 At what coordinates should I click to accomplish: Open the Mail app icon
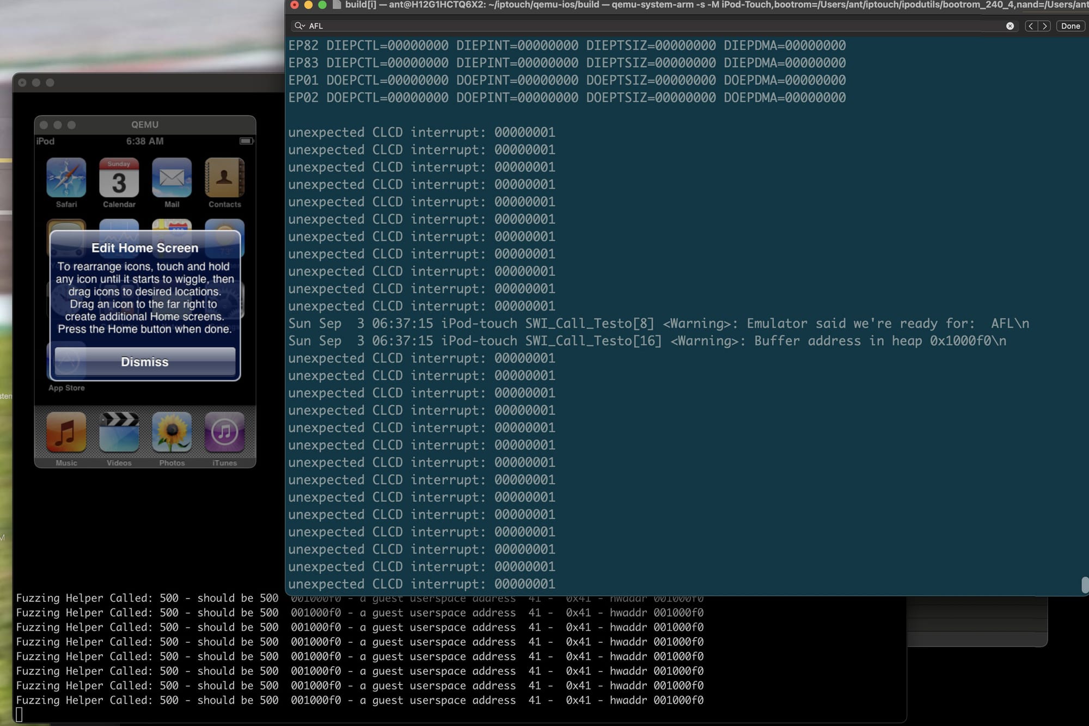click(x=172, y=178)
